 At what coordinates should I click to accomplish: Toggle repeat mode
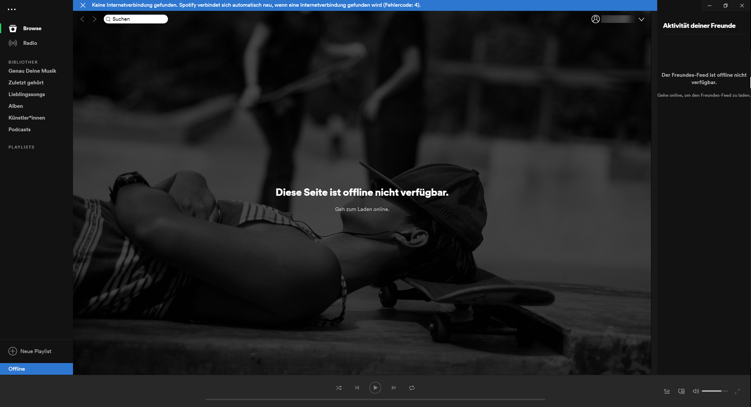coord(412,388)
